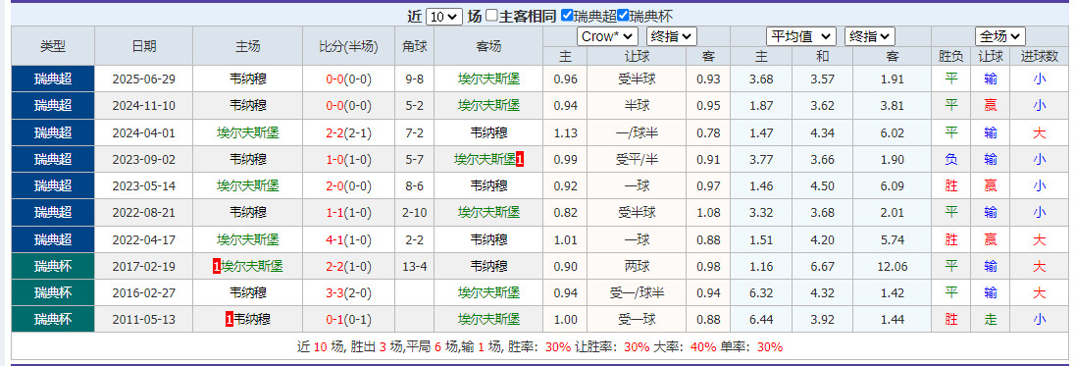The height and width of the screenshot is (366, 1075).
Task: Click the 3-3(2-0) score on 2016-02-27
Action: pos(348,293)
